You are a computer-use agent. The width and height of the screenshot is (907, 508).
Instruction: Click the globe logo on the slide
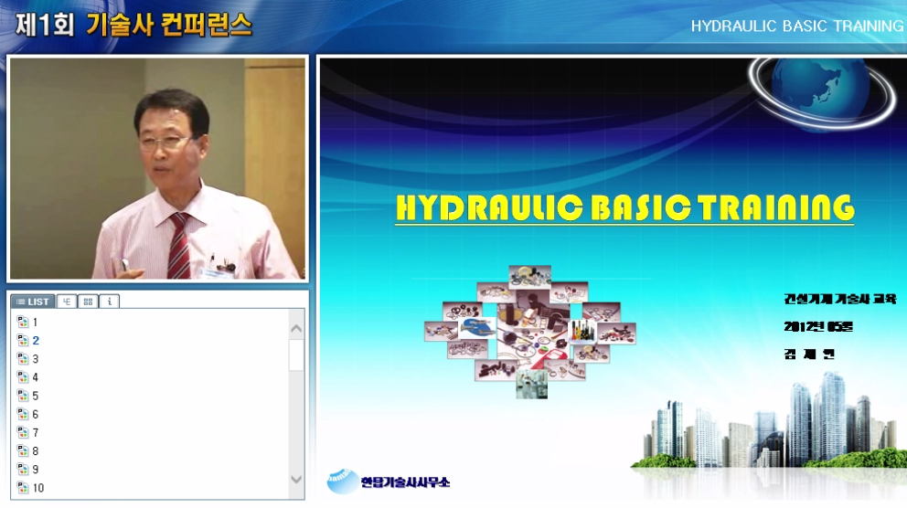pyautogui.click(x=821, y=93)
